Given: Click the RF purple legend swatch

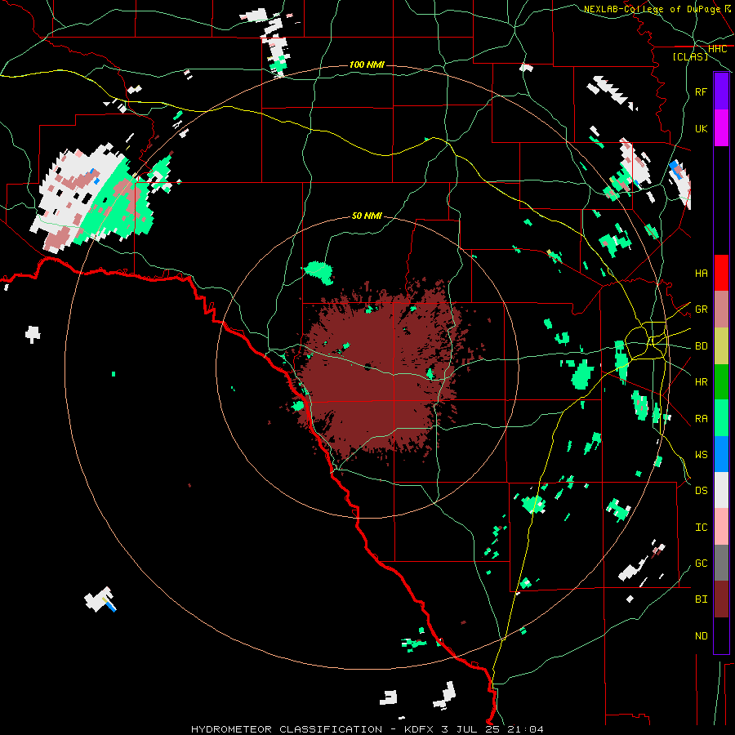Looking at the screenshot, I should (721, 91).
